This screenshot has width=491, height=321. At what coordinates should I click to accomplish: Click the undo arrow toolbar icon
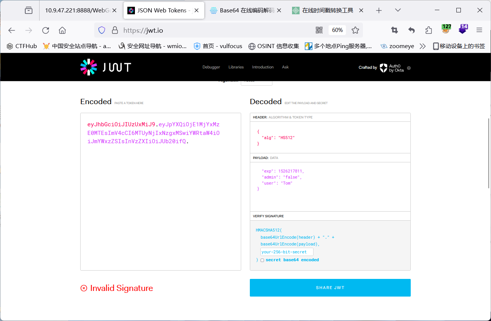click(411, 30)
